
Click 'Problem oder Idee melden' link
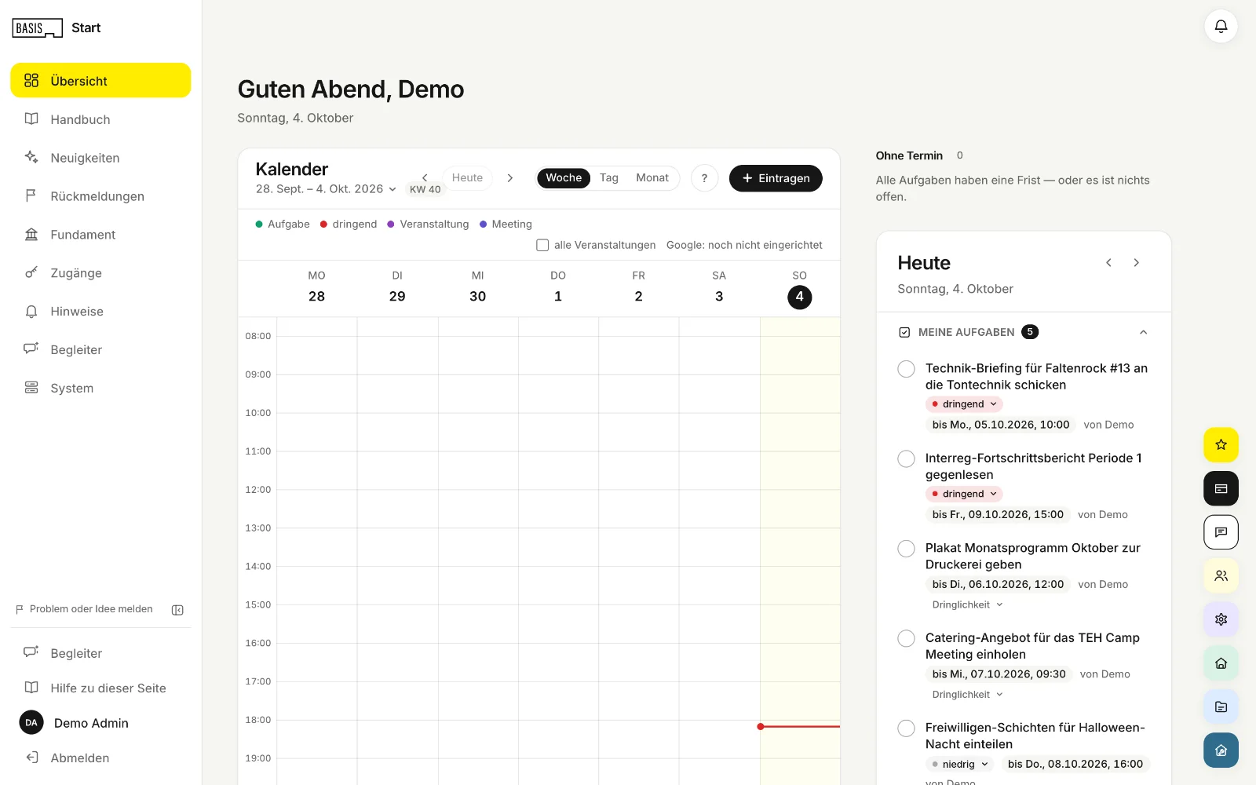[84, 609]
